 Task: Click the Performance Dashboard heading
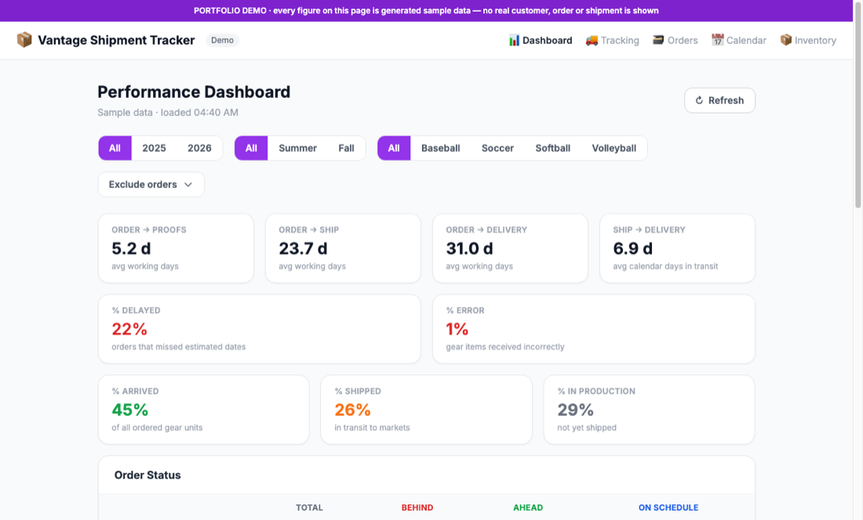(x=194, y=92)
